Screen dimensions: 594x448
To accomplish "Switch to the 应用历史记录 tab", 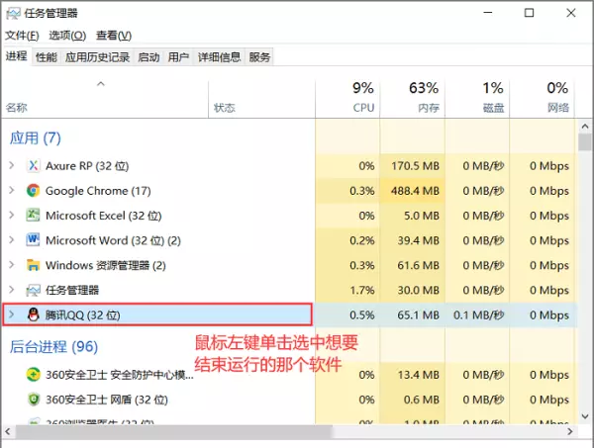I will pos(97,57).
